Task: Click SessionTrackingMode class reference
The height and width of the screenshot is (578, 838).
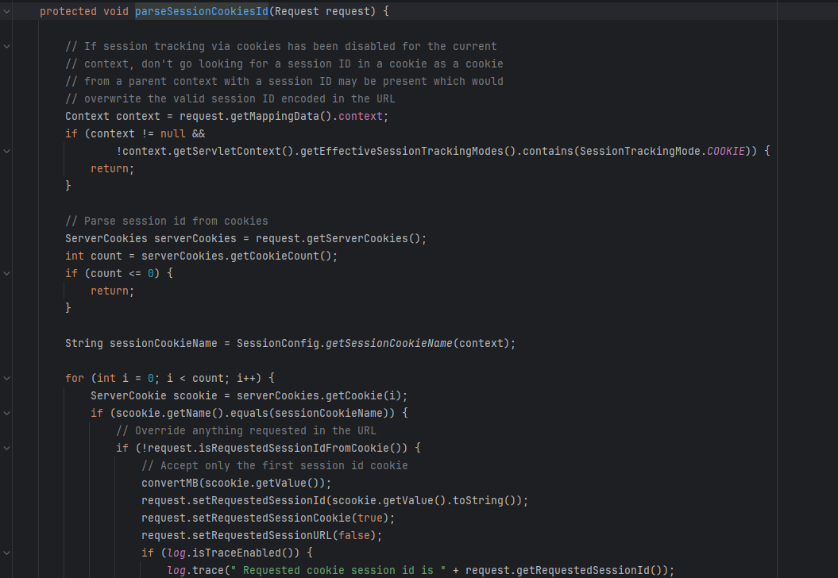Action: pyautogui.click(x=639, y=151)
